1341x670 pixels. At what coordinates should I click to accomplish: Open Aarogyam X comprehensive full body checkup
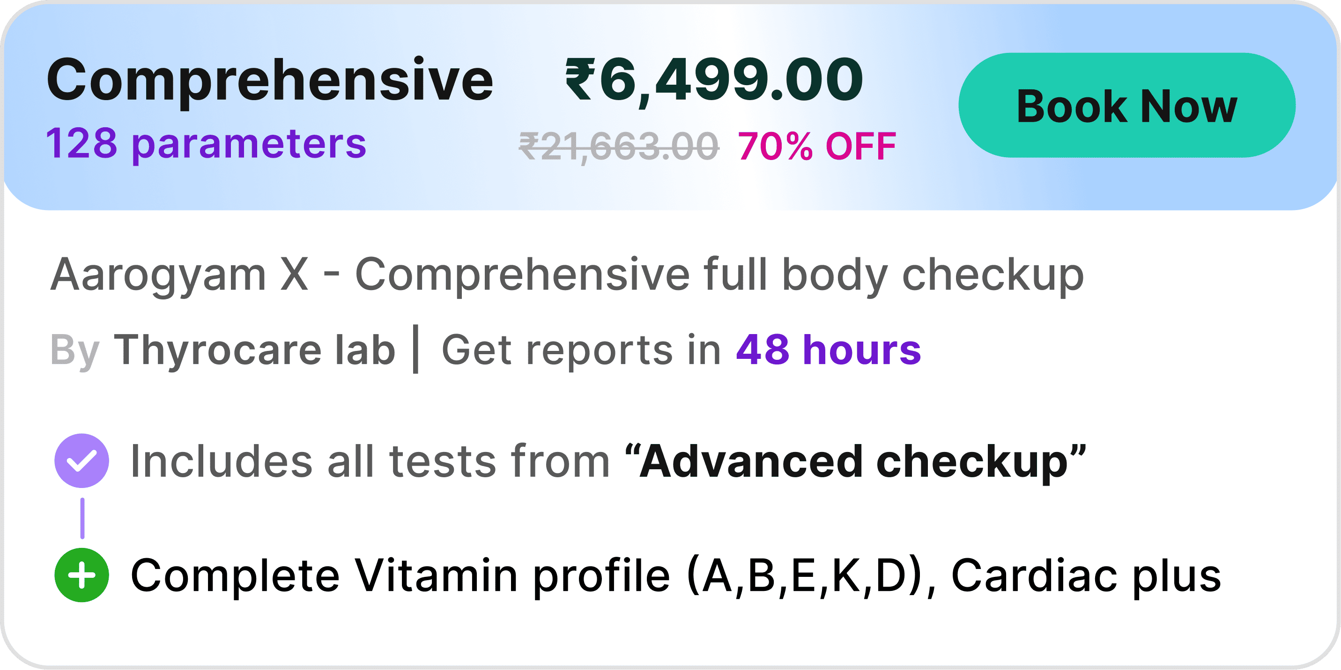566,275
